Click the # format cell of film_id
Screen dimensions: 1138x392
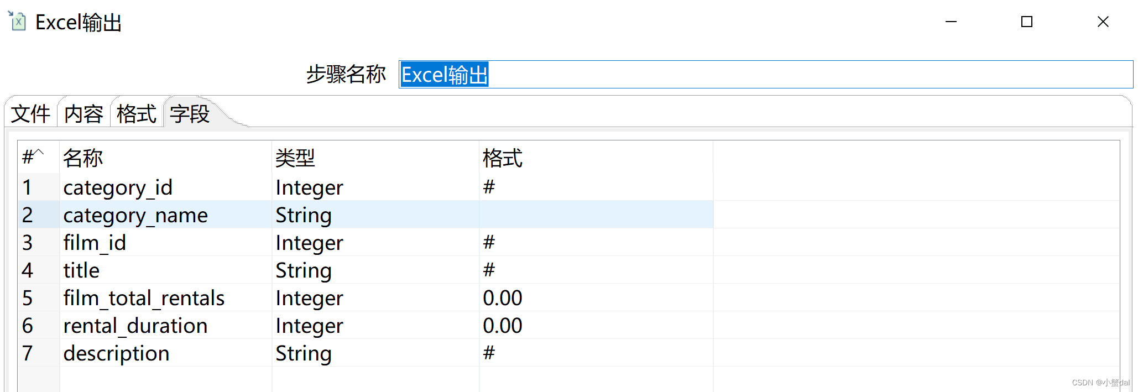click(596, 242)
